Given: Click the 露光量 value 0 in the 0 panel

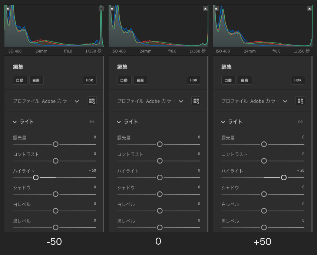Looking at the screenshot, I should tap(199, 137).
